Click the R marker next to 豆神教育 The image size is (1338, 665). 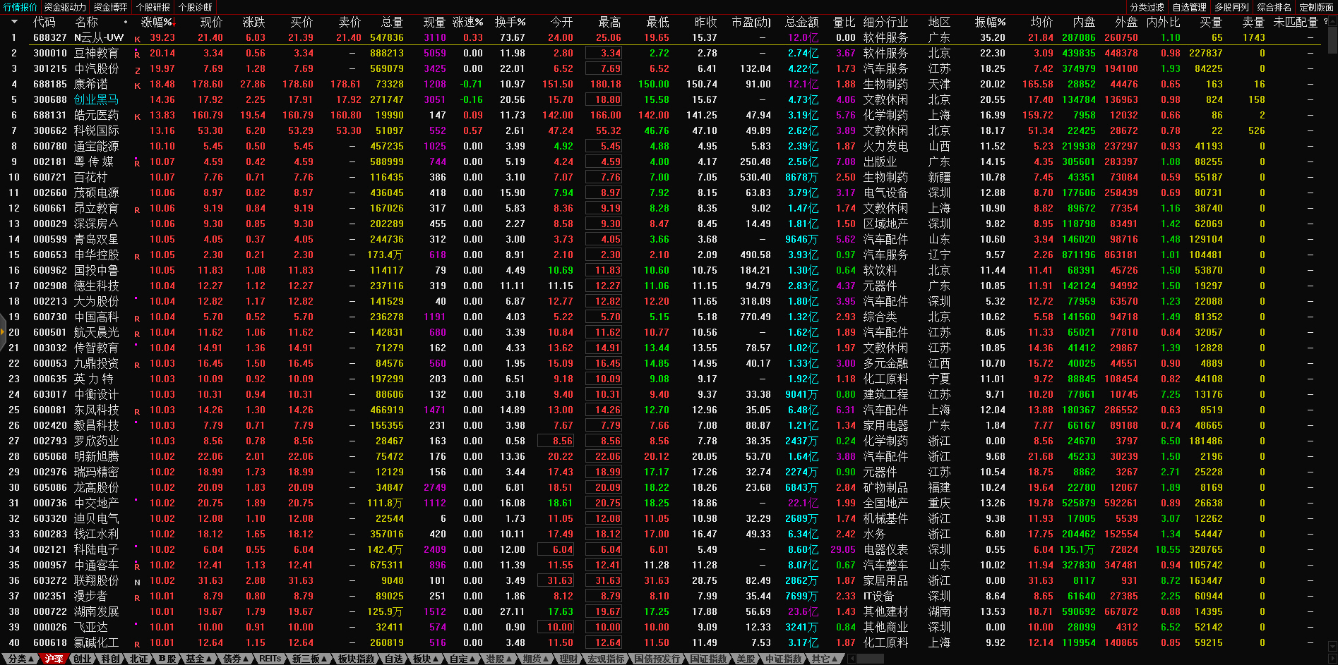(x=137, y=54)
